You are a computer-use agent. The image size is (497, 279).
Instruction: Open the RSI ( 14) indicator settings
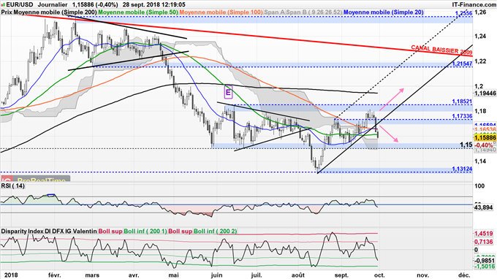tap(12, 186)
